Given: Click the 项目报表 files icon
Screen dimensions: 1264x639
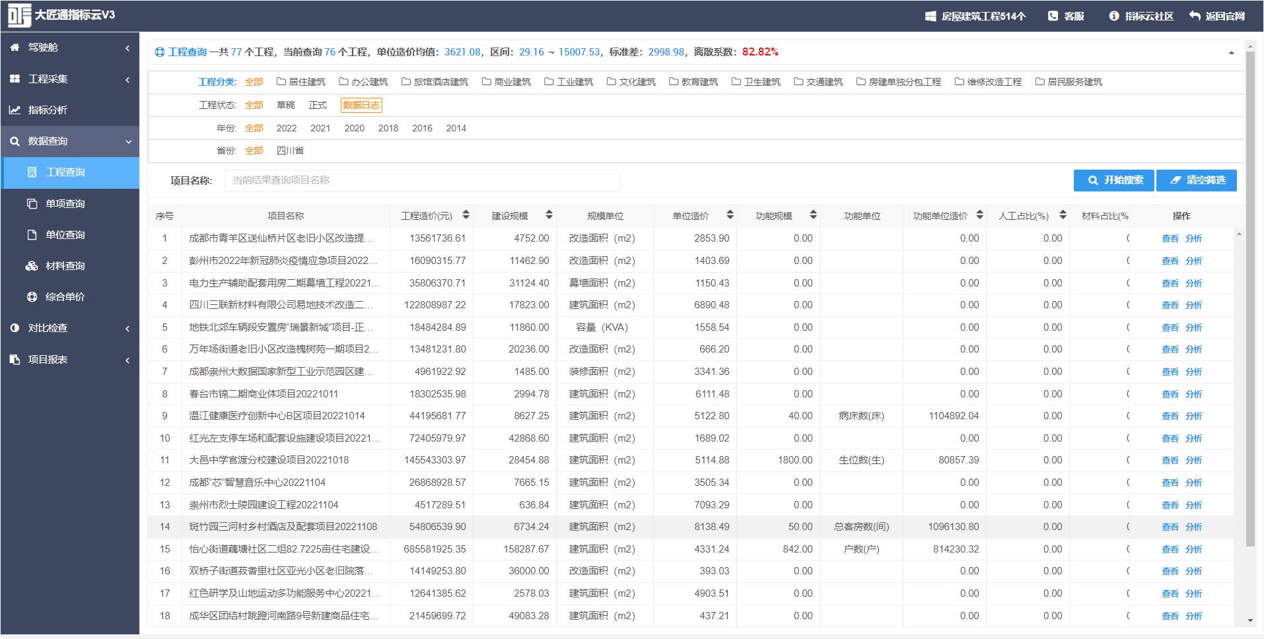Looking at the screenshot, I should 15,359.
